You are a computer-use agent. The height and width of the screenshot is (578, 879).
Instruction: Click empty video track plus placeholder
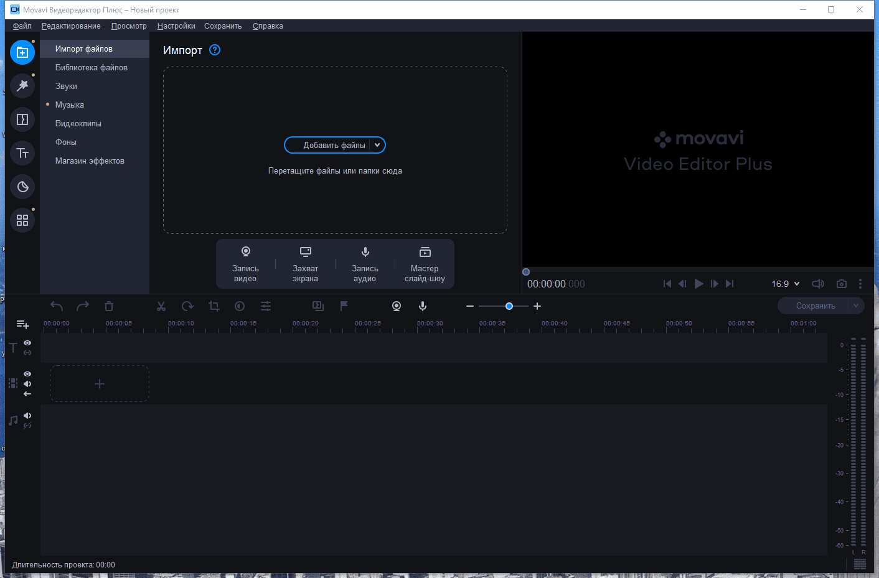point(100,384)
